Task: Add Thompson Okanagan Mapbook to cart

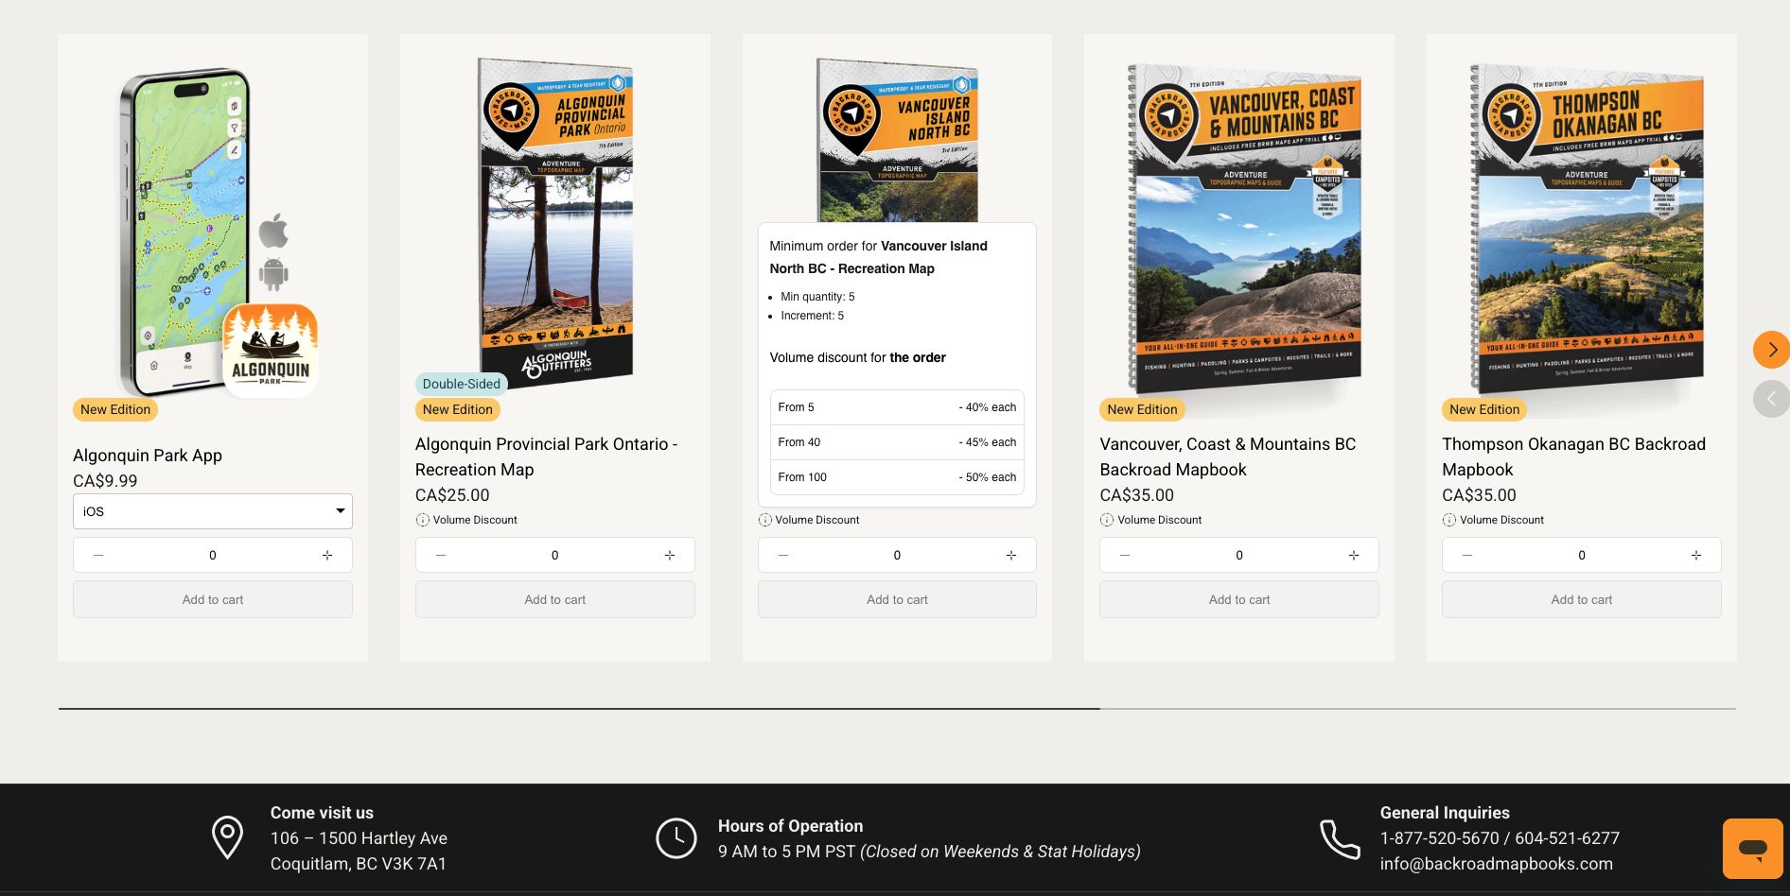Action: [1582, 599]
